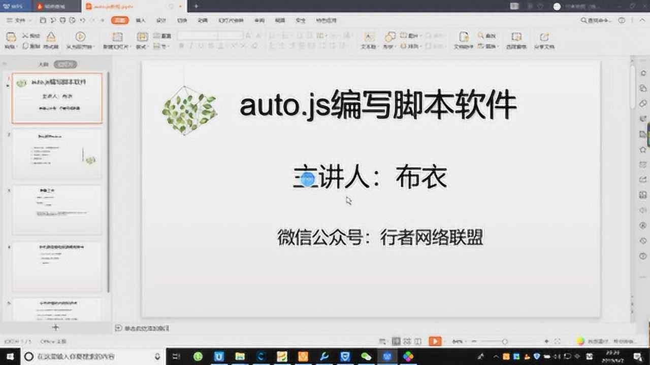The width and height of the screenshot is (650, 365).
Task: Toggle bold formatting
Action: [181, 46]
